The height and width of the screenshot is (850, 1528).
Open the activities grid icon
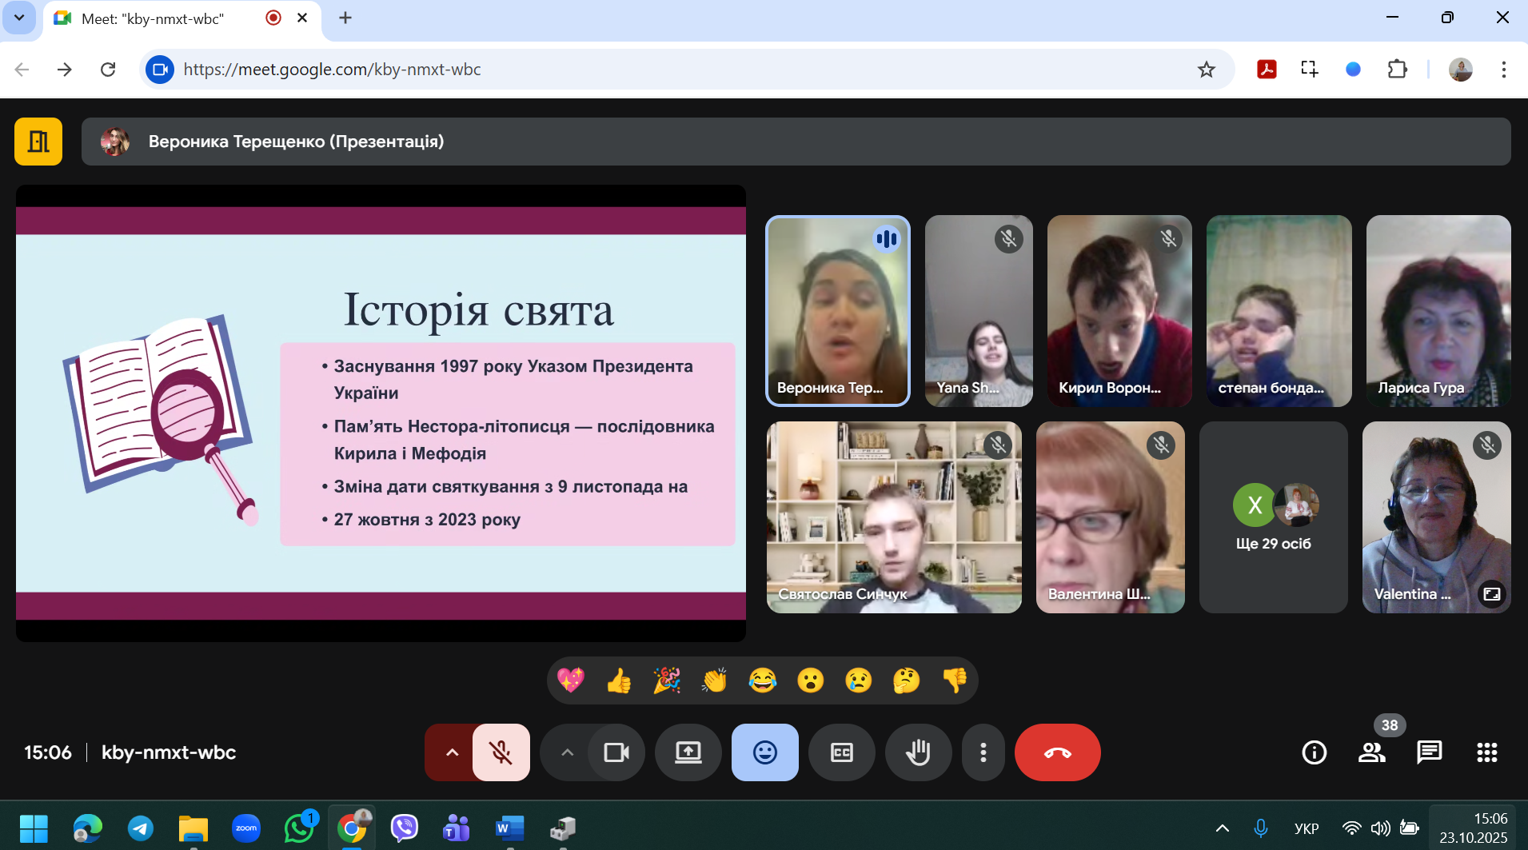point(1486,752)
